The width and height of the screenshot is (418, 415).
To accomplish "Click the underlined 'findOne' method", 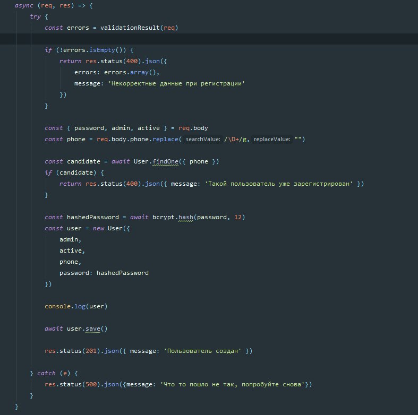I will click(165, 162).
